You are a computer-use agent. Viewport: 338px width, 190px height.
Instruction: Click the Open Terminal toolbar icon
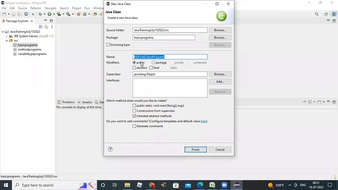[26, 14]
